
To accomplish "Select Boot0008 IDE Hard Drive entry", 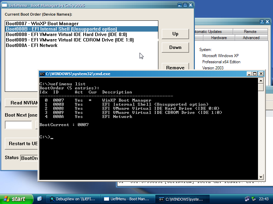I will point(82,34).
